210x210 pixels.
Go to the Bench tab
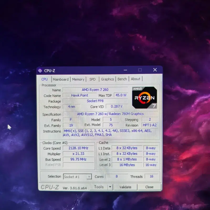click(122, 79)
